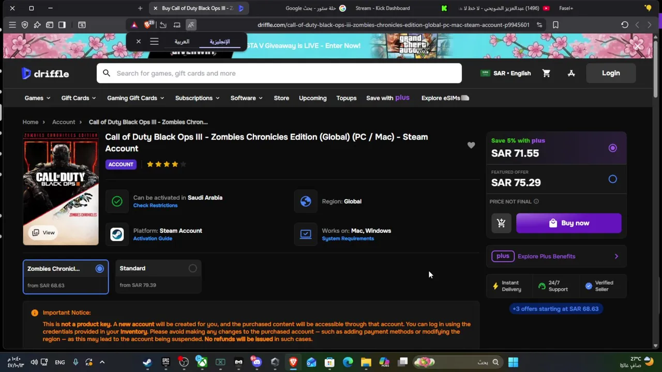This screenshot has height=372, width=662.
Task: Click the translate icon in the address bar
Action: click(x=191, y=25)
